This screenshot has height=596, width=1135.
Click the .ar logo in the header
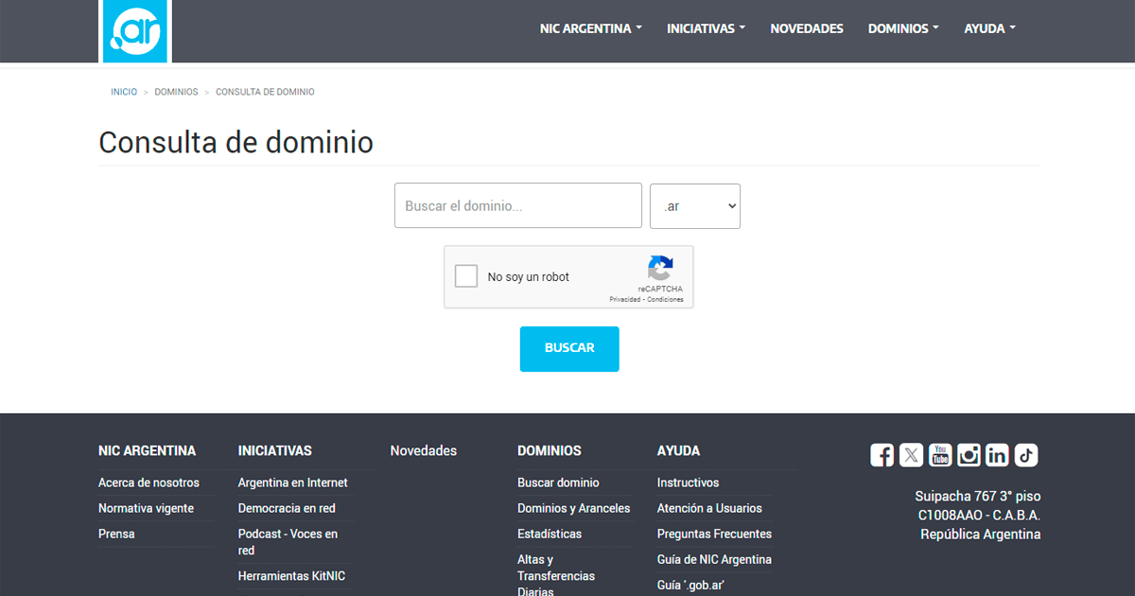(x=135, y=31)
